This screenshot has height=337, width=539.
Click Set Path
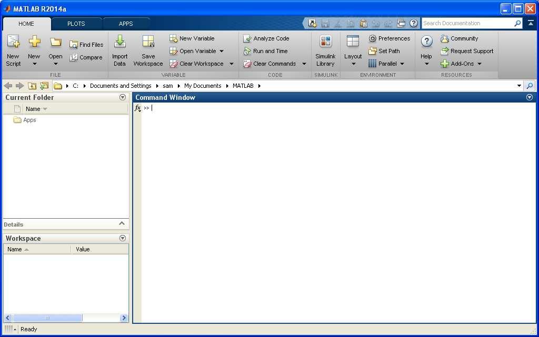click(x=384, y=51)
